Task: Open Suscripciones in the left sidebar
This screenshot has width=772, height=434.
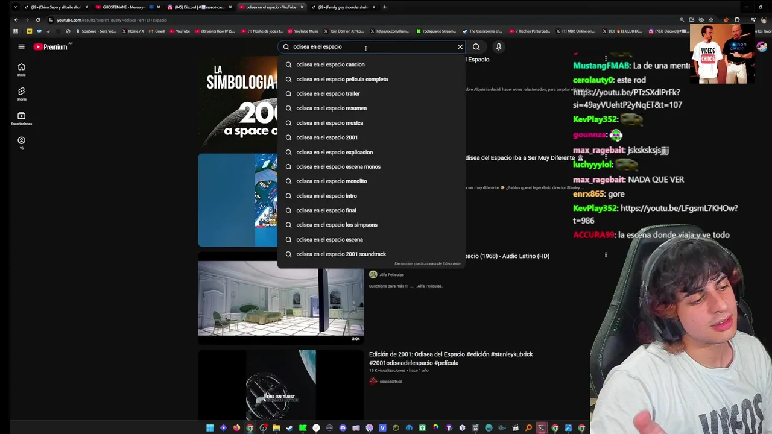Action: pyautogui.click(x=21, y=118)
